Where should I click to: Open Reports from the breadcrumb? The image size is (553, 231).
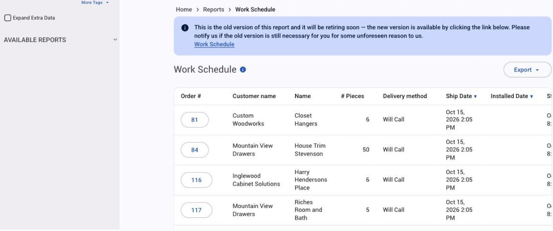(x=213, y=9)
